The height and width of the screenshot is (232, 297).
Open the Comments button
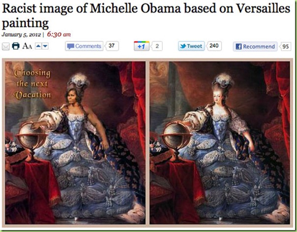pyautogui.click(x=84, y=46)
